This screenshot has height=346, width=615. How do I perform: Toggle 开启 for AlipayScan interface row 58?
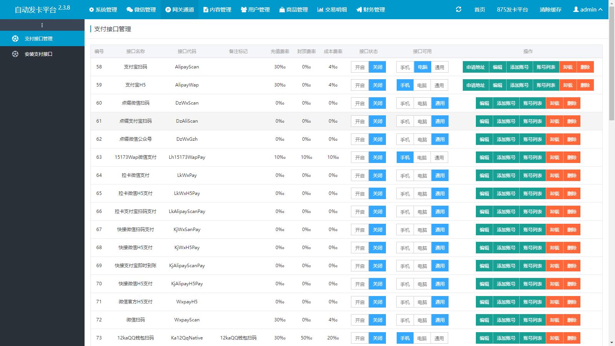pyautogui.click(x=360, y=67)
